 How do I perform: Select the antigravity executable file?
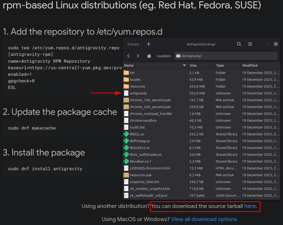(138, 93)
